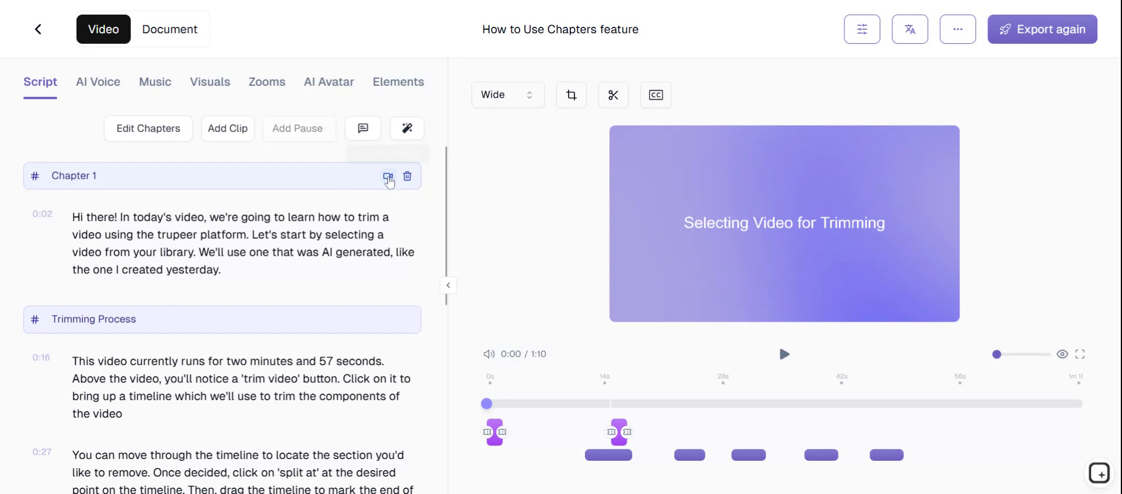This screenshot has height=494, width=1122.
Task: Open the AI Avatar tab
Action: 329,82
